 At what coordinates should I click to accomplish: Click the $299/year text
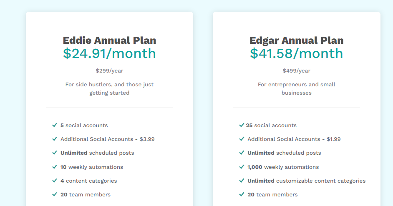[x=109, y=70]
